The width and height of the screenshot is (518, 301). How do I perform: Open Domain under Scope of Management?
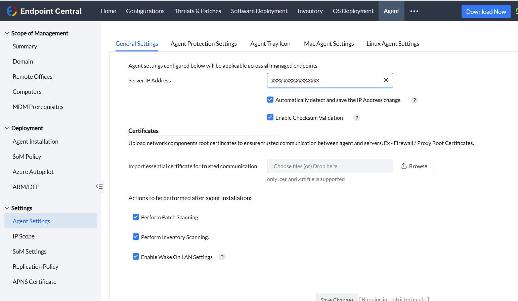pos(23,62)
